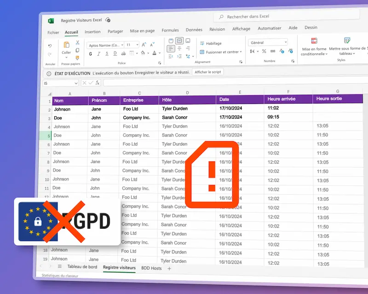Open the Nombre group dialog launcher

293,61
